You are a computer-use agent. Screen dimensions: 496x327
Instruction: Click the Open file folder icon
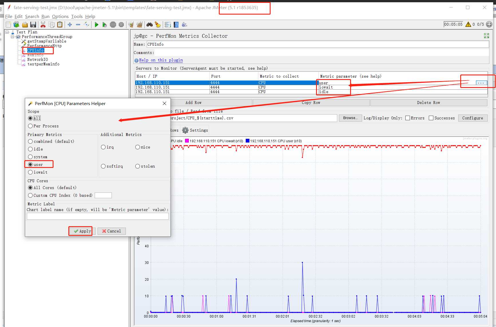click(25, 25)
